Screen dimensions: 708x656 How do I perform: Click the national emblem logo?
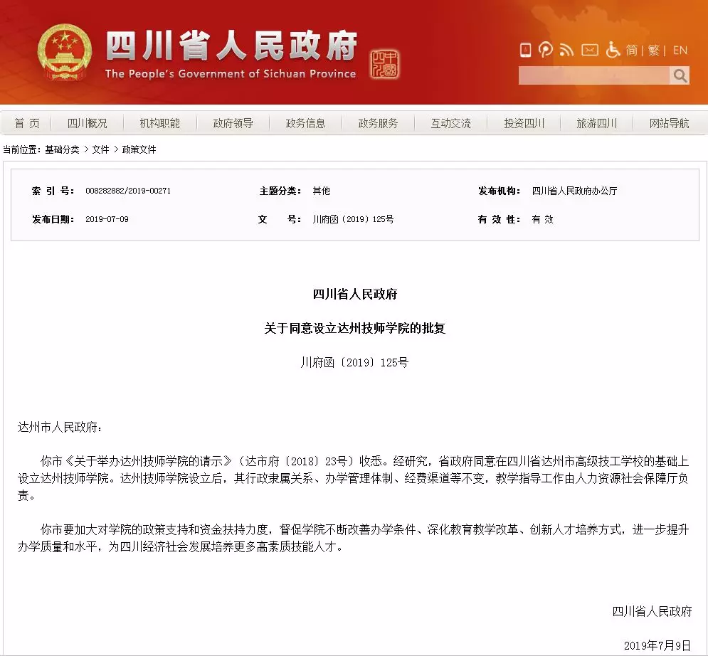click(x=65, y=53)
